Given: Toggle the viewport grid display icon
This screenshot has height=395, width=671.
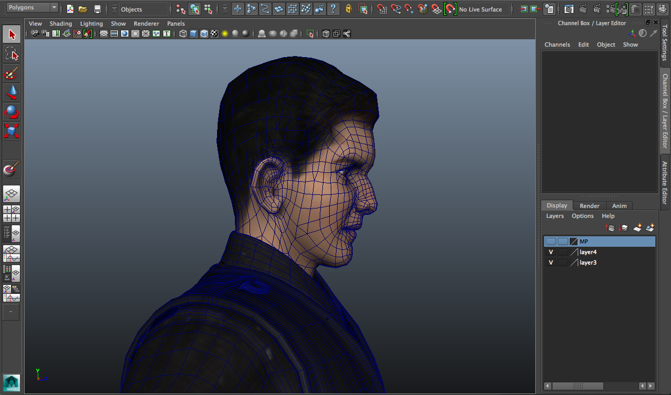Looking at the screenshot, I should pos(104,34).
